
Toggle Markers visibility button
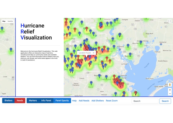[x=33, y=101]
